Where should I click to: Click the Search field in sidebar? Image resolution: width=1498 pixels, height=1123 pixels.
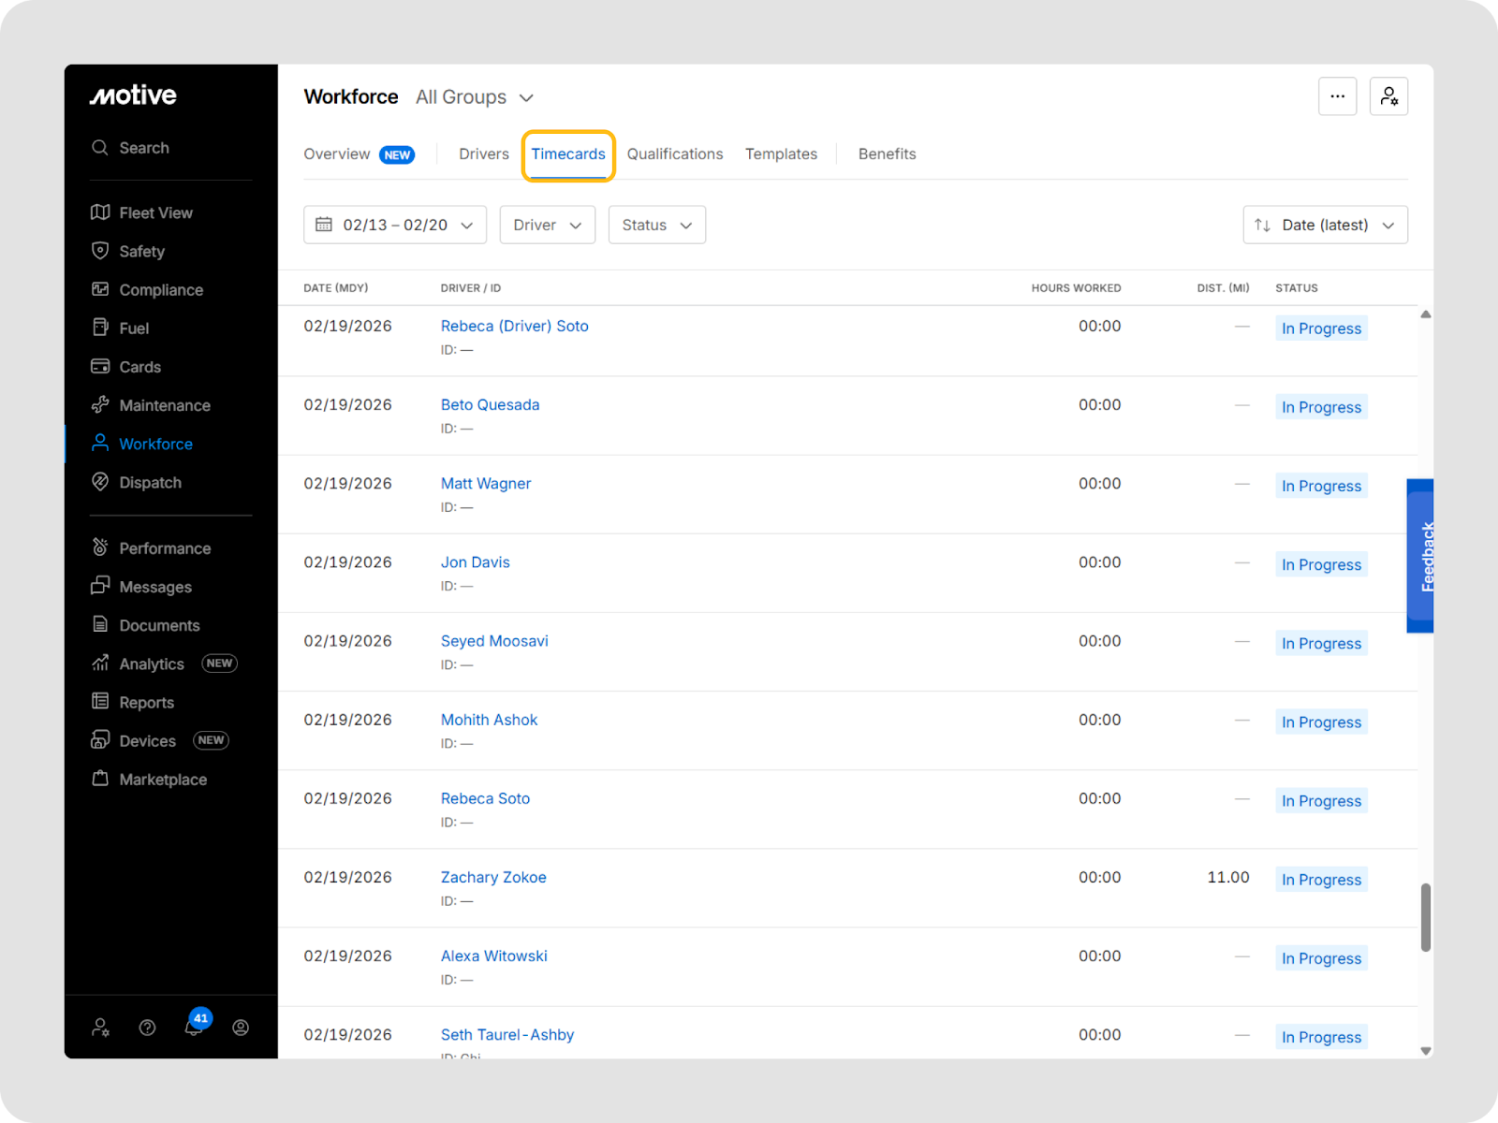[144, 148]
